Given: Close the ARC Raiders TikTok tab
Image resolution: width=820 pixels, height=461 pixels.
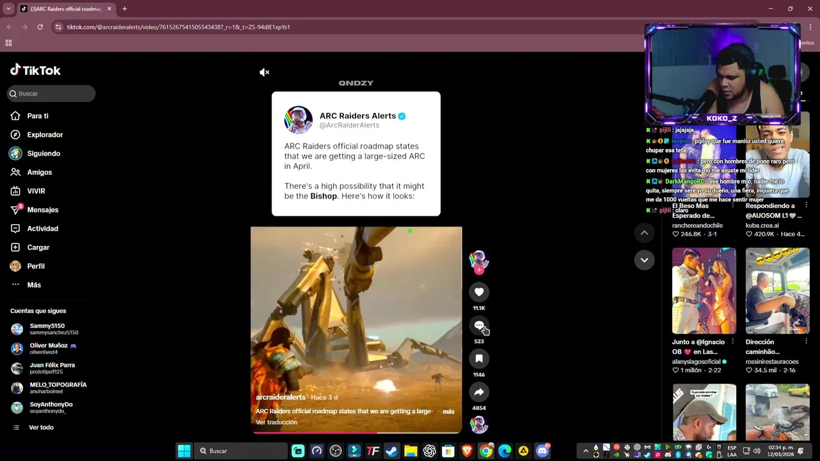Looking at the screenshot, I should pyautogui.click(x=109, y=9).
